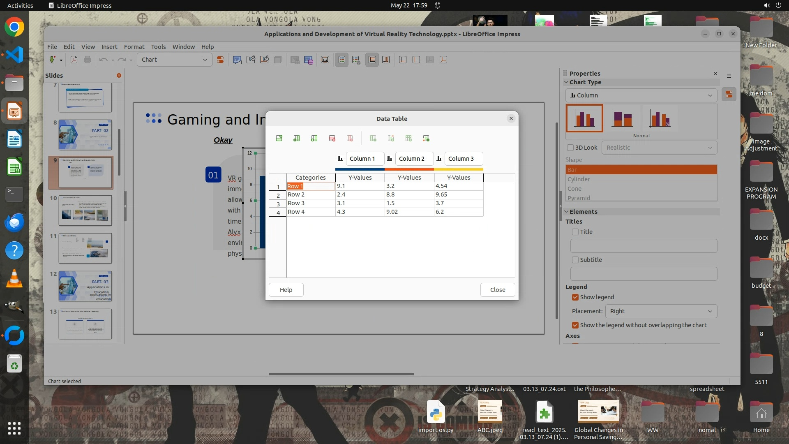Open the legend Placement dropdown
The height and width of the screenshot is (444, 789).
[661, 311]
